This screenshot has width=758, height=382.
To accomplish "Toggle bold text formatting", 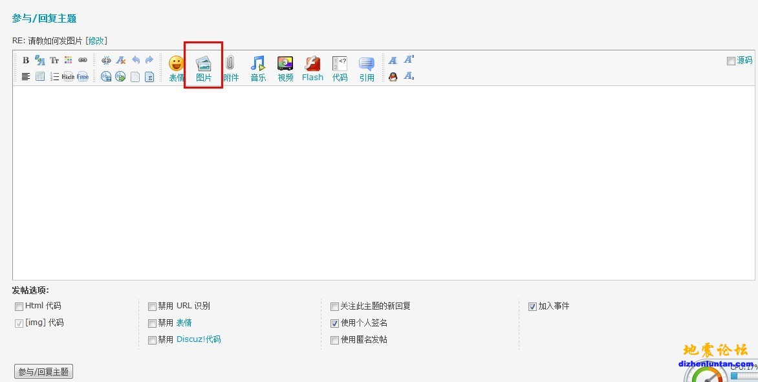I will [x=26, y=60].
